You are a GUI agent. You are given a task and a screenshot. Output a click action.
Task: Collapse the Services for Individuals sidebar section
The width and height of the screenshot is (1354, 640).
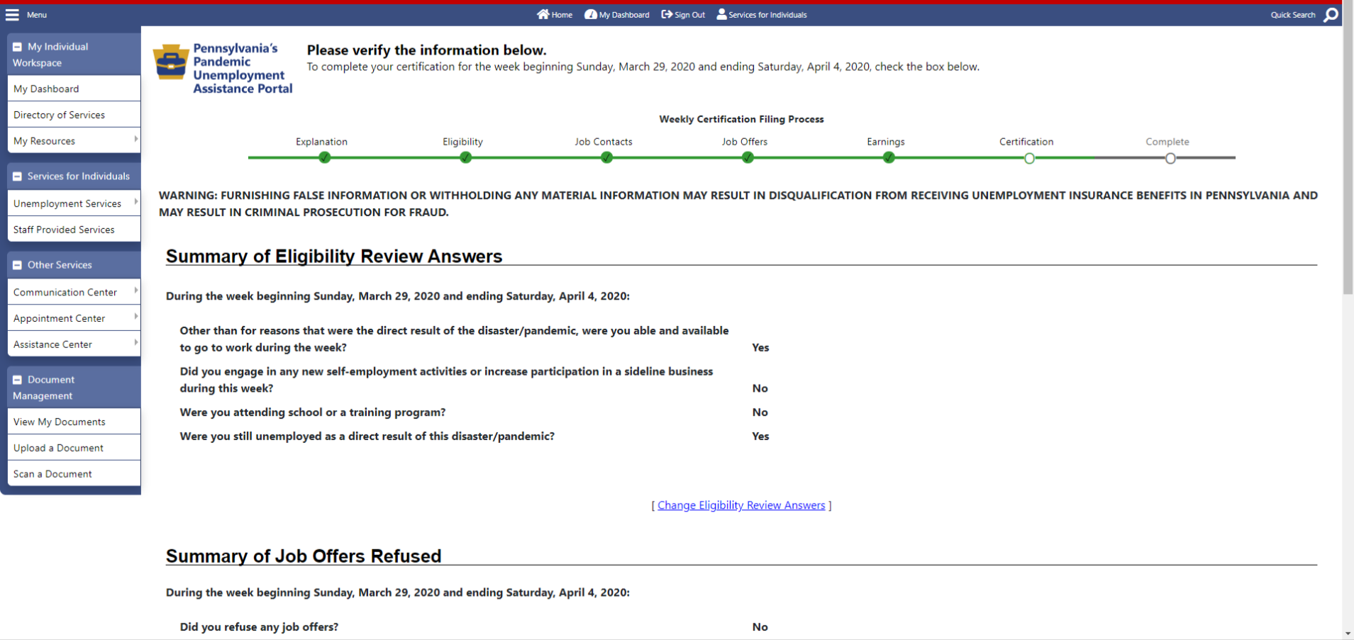click(x=18, y=176)
